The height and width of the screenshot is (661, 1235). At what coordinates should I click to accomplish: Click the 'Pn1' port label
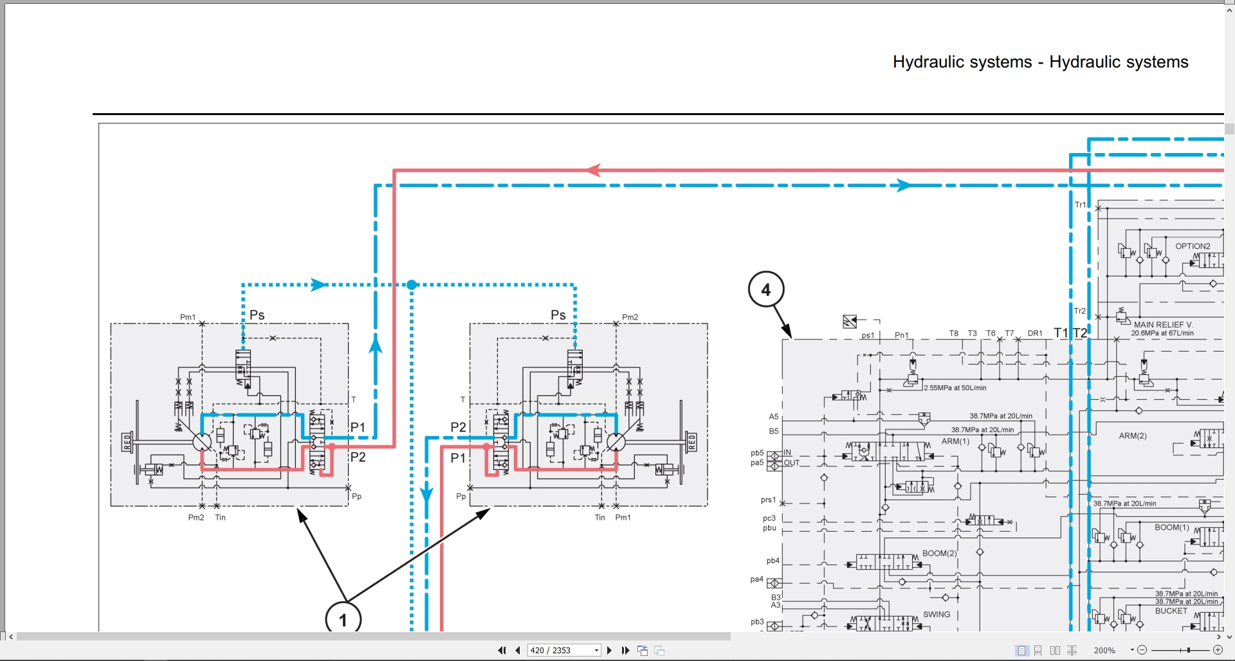point(902,335)
